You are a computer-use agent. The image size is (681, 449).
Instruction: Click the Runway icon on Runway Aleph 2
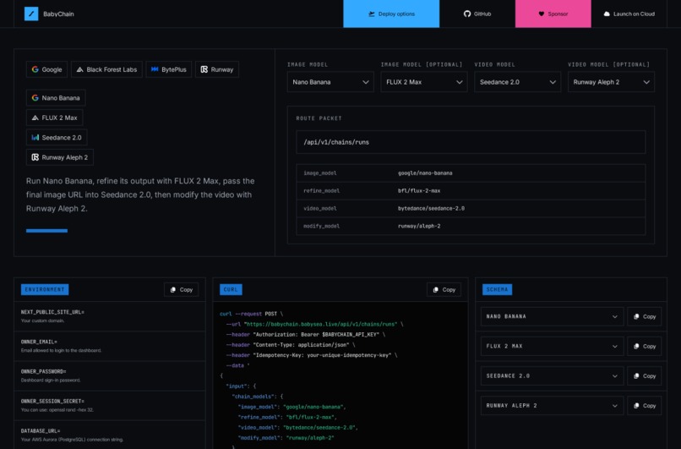35,157
